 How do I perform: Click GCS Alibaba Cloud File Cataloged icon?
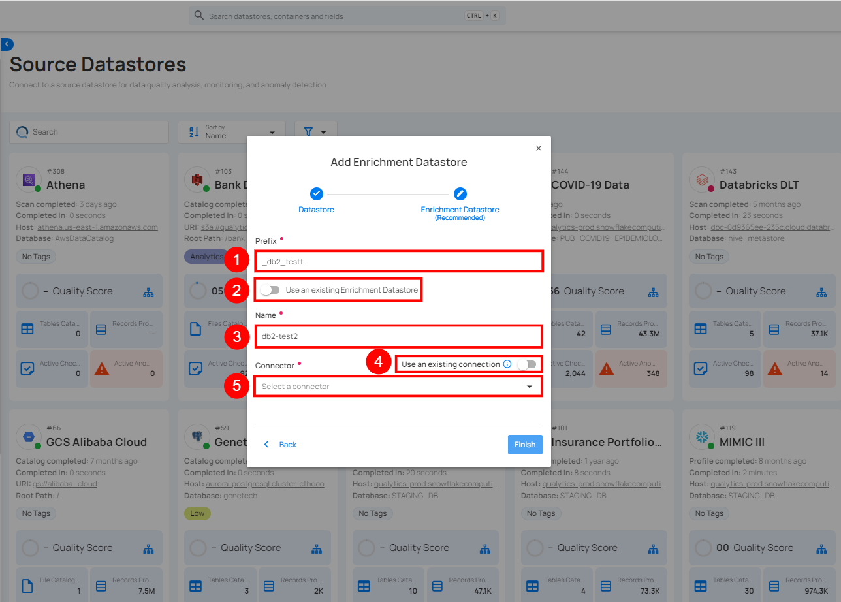(x=27, y=586)
